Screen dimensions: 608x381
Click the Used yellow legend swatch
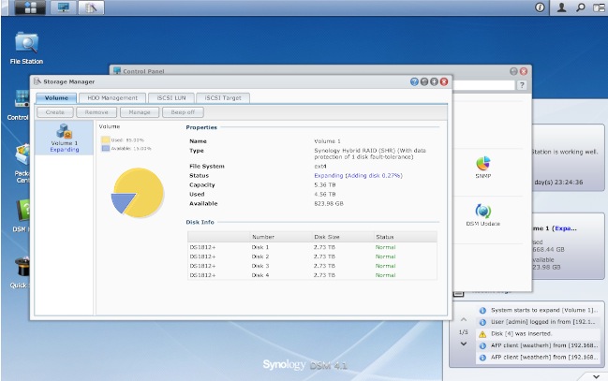(x=106, y=139)
